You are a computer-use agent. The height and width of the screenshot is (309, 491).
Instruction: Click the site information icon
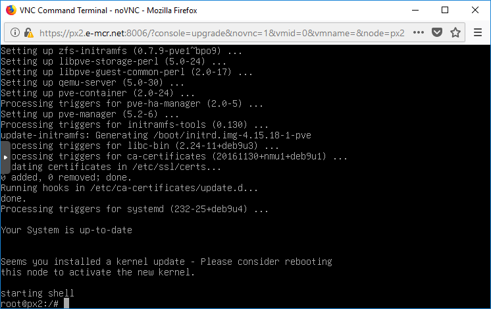tap(14, 32)
